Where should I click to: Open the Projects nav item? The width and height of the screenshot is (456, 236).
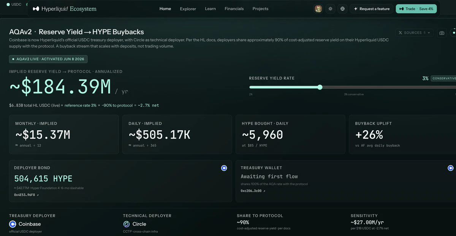(260, 9)
